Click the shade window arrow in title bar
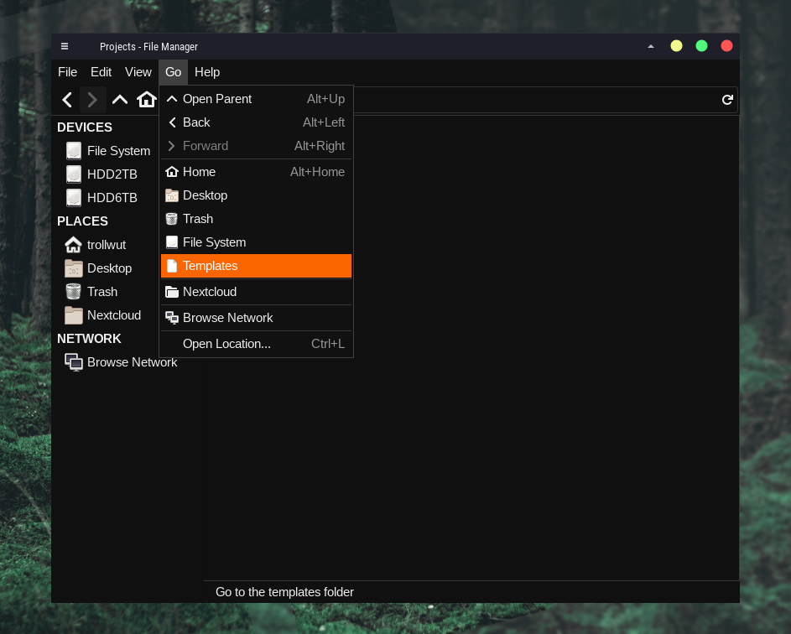Viewport: 791px width, 634px height. pos(651,46)
